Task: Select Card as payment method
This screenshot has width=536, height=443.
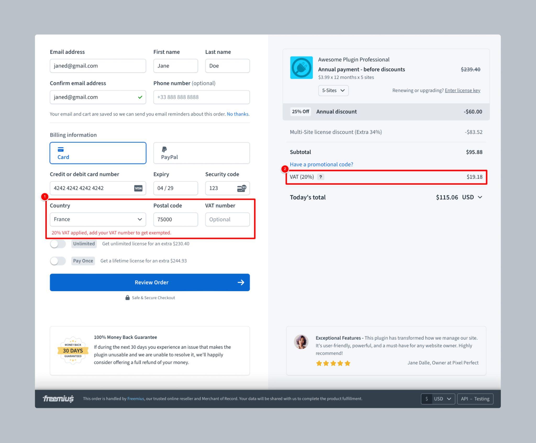Action: [98, 153]
